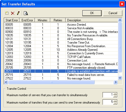Sort by the Retries column header
Image resolution: width=126 pixels, height=112 pixels.
(58, 20)
